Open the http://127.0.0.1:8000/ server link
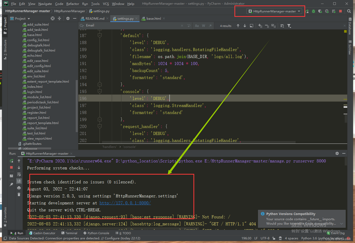 (x=125, y=203)
